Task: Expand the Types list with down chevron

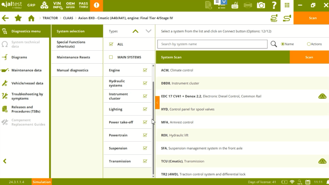Action: pyautogui.click(x=148, y=31)
